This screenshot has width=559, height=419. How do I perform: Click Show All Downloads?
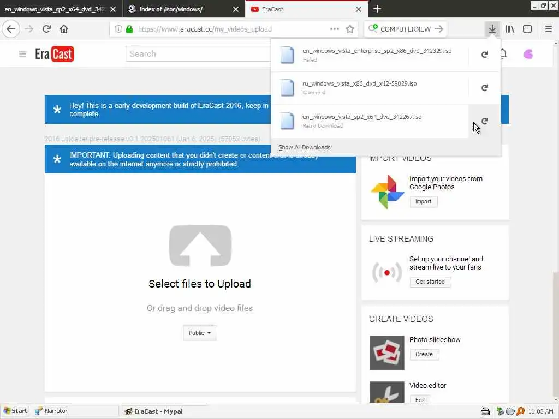[305, 147]
